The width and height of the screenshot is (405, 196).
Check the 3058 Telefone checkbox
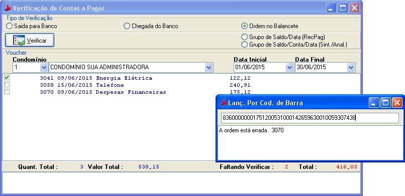click(x=7, y=85)
